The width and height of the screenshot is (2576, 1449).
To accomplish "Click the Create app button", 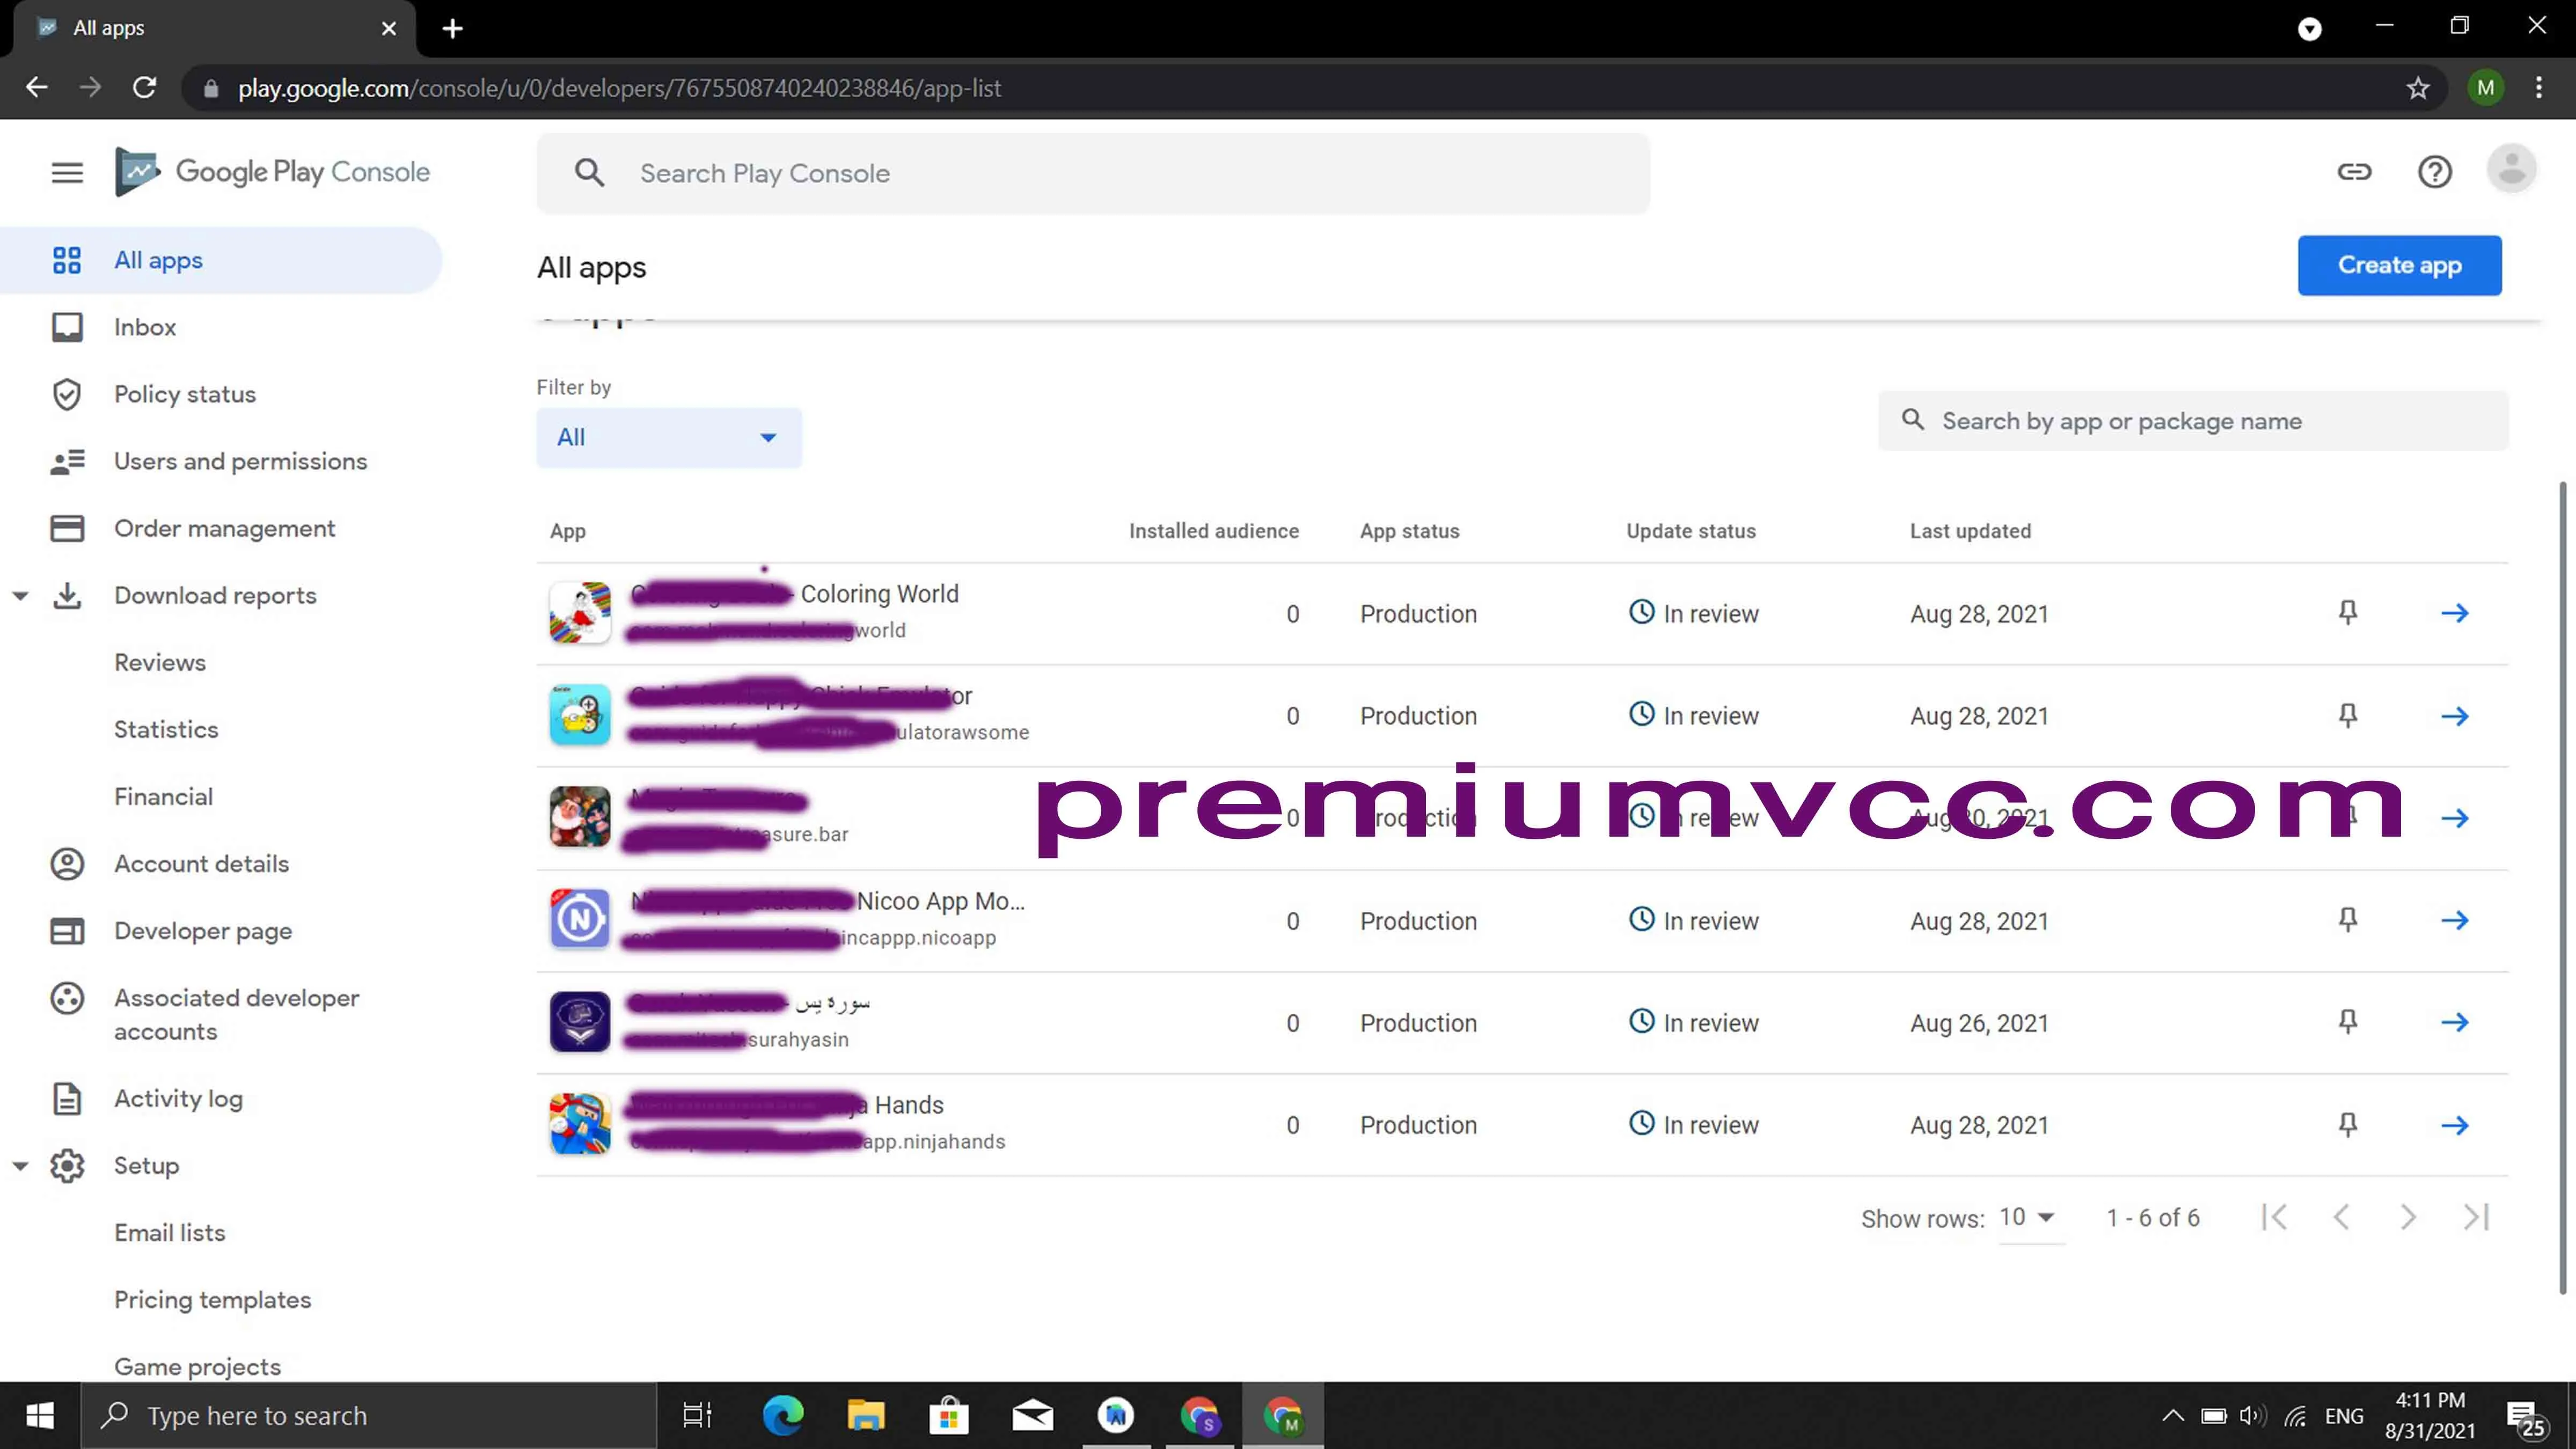I will tap(2399, 265).
